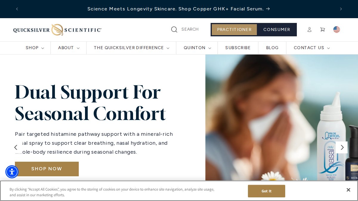Show previous hero slide arrow
The width and height of the screenshot is (358, 201).
click(16, 147)
